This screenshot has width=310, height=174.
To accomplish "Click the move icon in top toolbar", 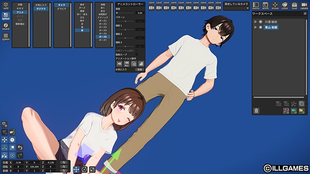I will click(x=275, y=6).
